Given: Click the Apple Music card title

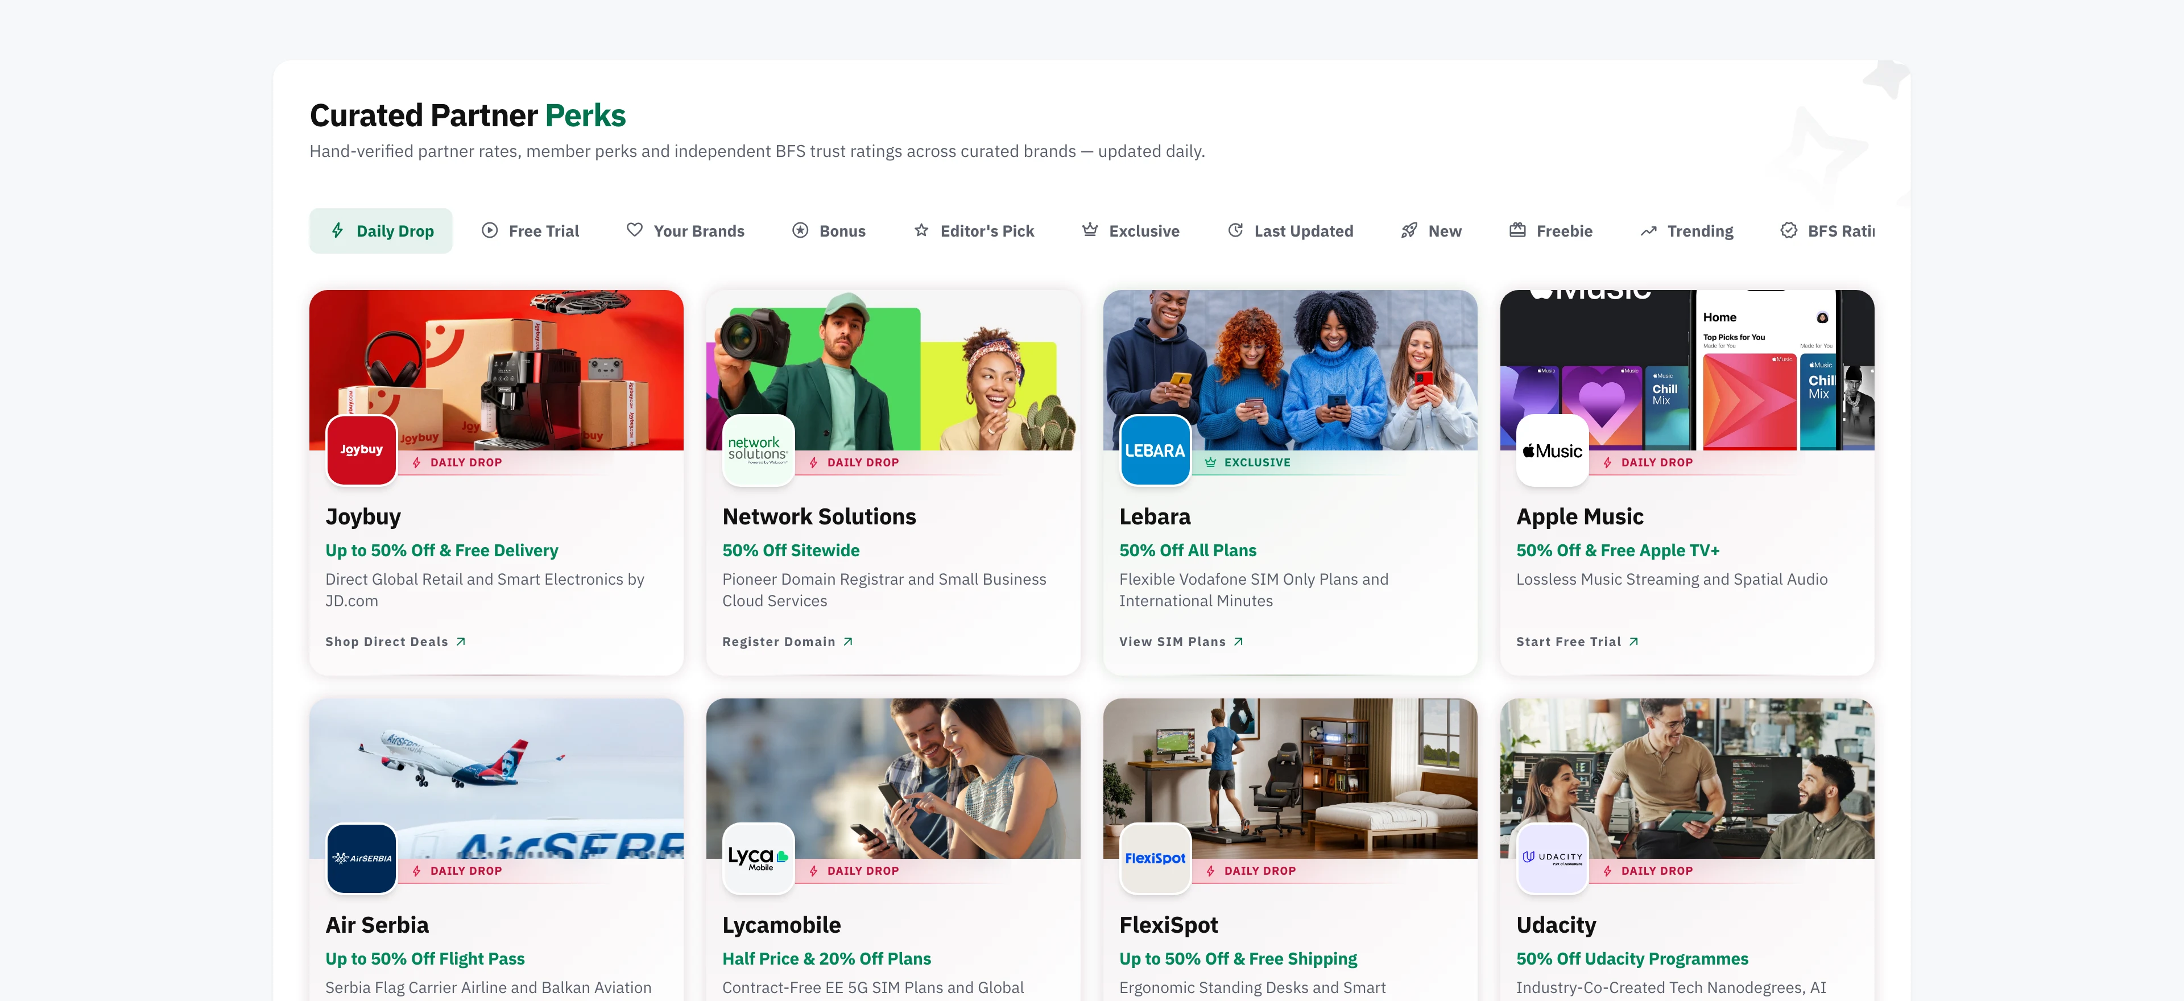Looking at the screenshot, I should tap(1579, 516).
